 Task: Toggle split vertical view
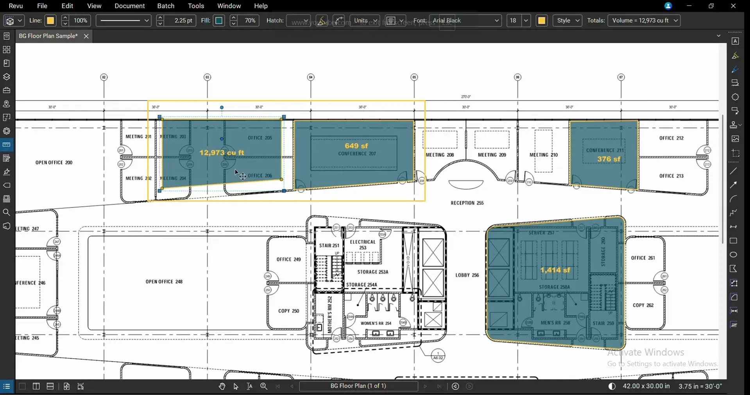pos(36,386)
